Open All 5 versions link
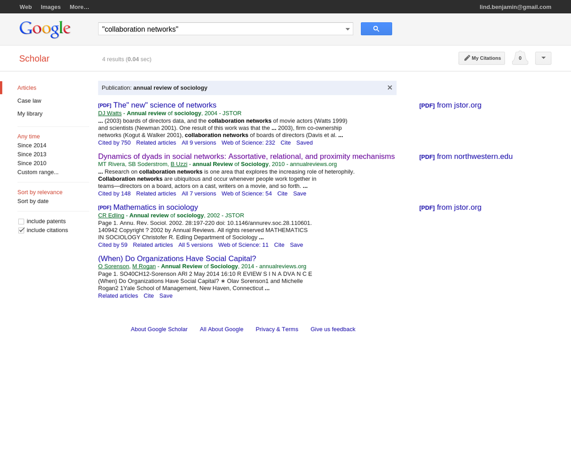Viewport: 571px width, 457px height. (195, 245)
